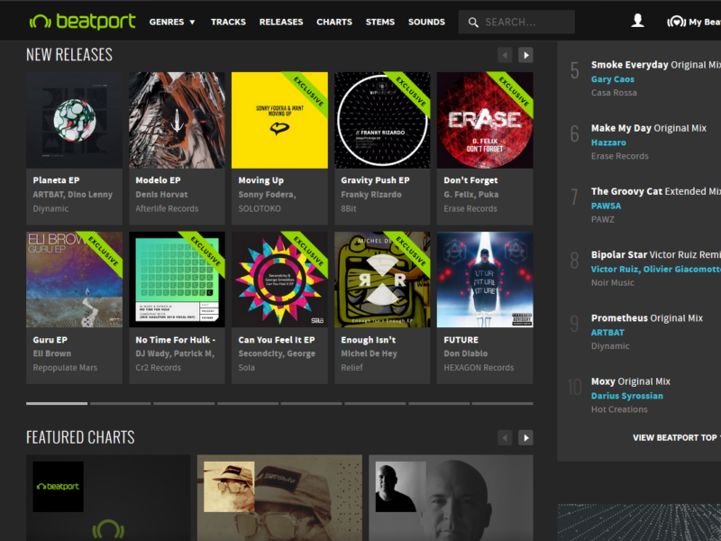Select the Planeta EP cover thumbnail
The height and width of the screenshot is (541, 721).
click(x=74, y=120)
